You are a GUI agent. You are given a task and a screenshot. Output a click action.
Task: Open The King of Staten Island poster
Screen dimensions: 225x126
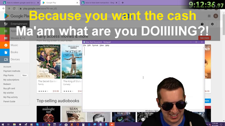click(72, 62)
